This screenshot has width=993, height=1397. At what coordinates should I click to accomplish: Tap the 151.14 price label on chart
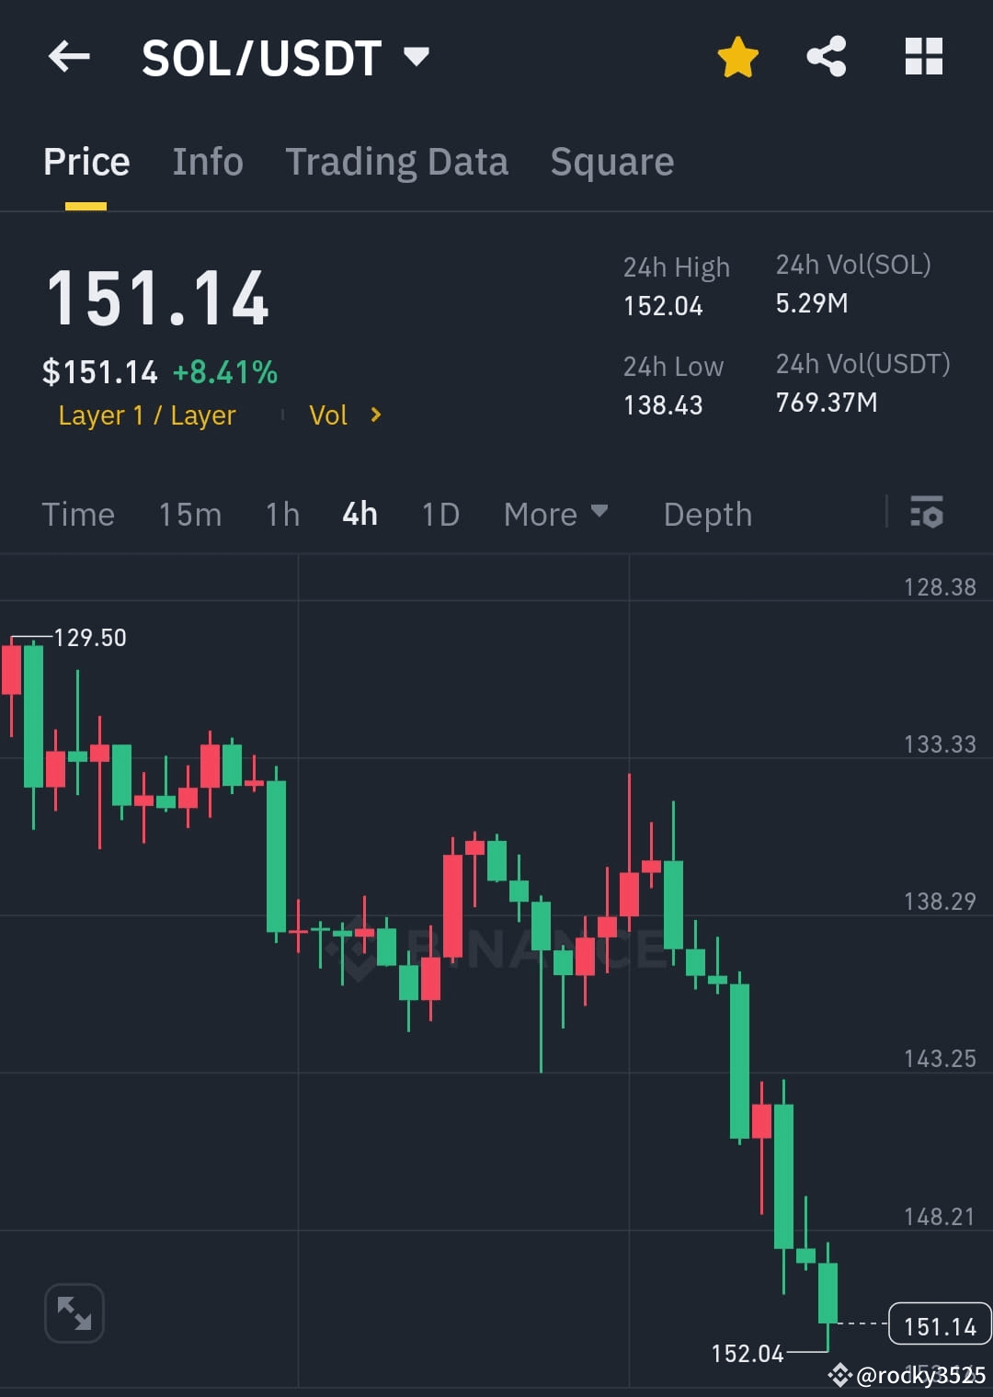point(940,1324)
